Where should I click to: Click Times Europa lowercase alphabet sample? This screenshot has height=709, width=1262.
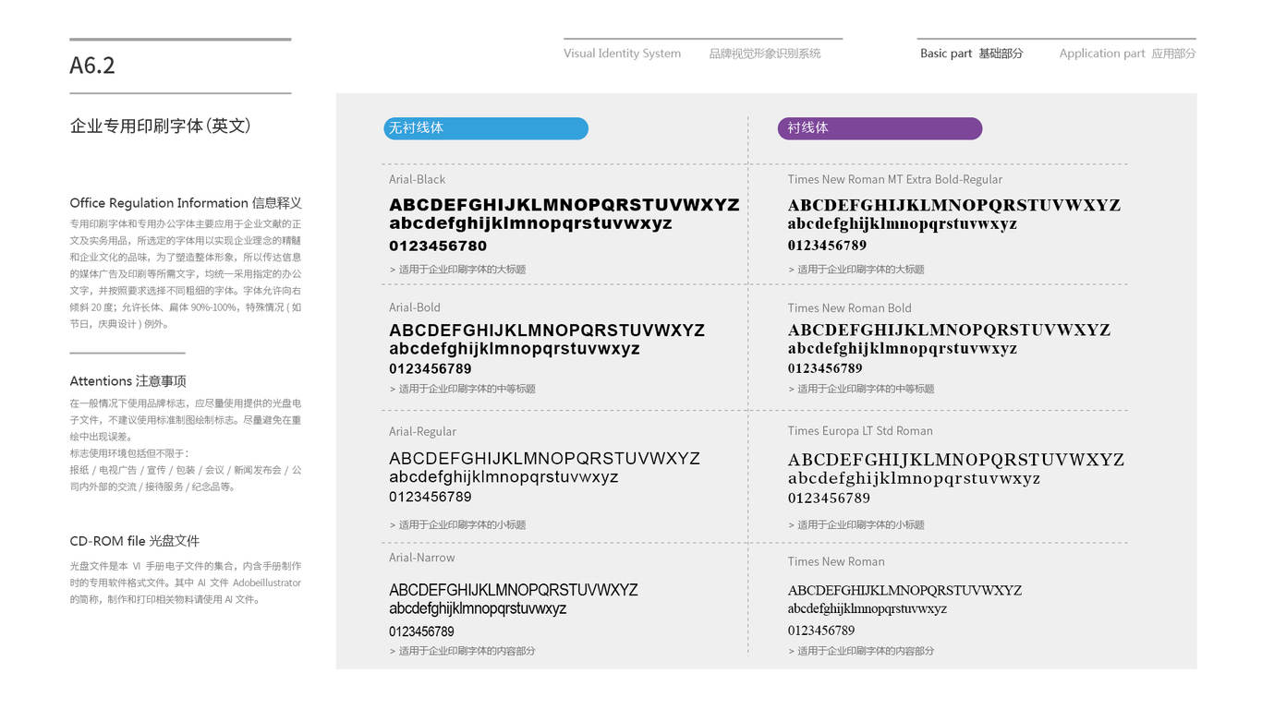(914, 479)
